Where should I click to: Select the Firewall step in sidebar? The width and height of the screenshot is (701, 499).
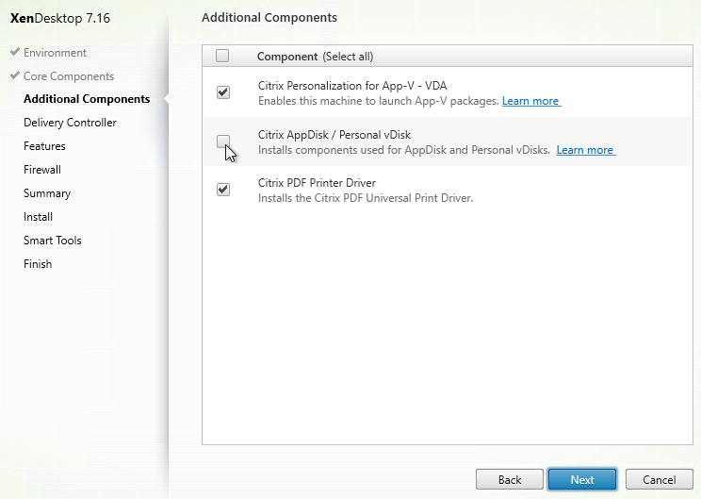[x=42, y=170]
